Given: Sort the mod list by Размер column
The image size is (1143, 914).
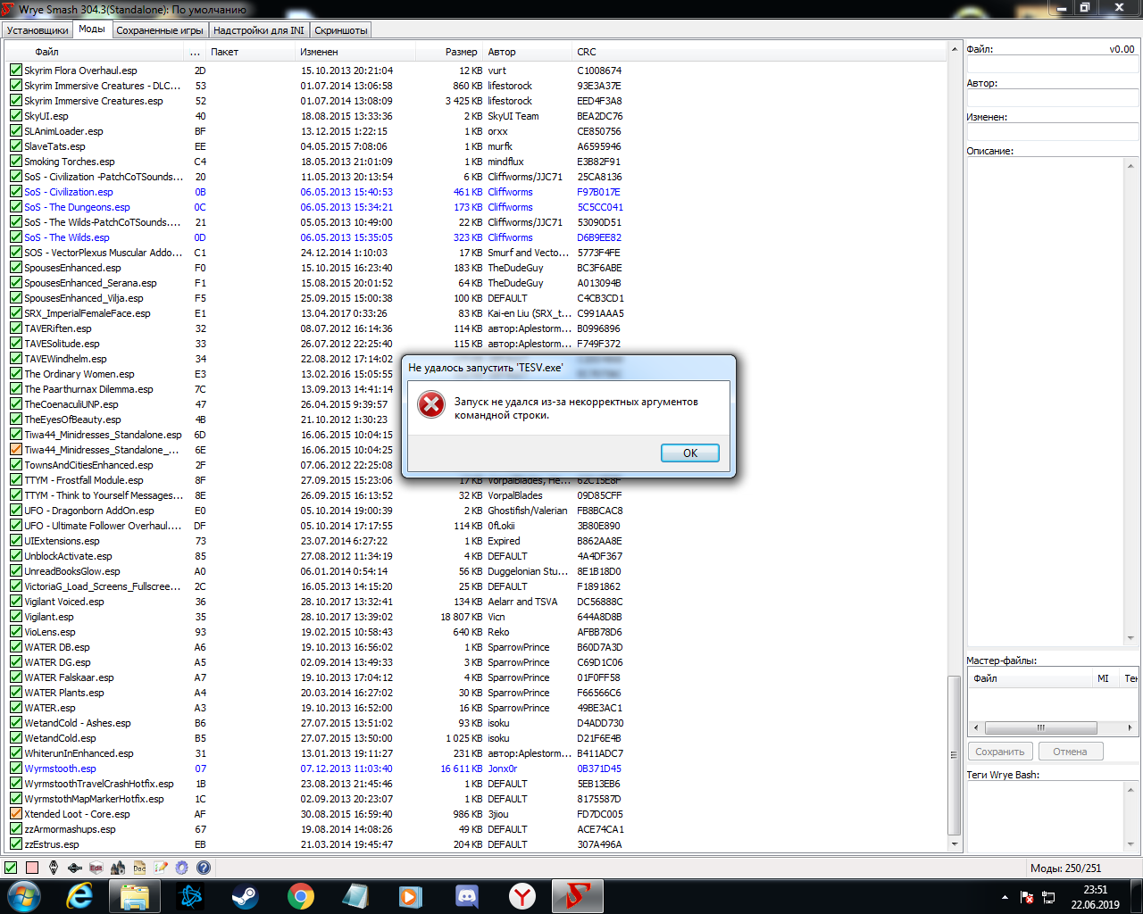Looking at the screenshot, I should [x=461, y=52].
